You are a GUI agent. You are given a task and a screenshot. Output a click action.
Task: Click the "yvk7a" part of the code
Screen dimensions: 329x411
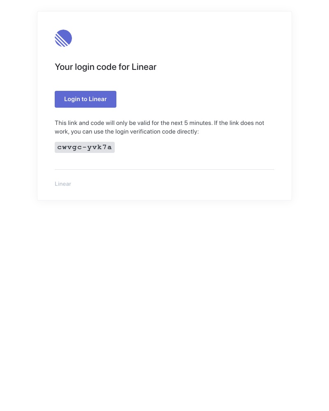100,147
